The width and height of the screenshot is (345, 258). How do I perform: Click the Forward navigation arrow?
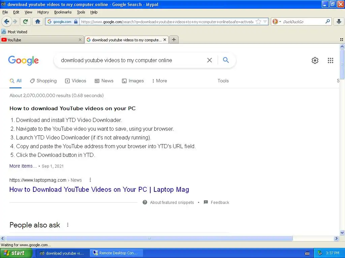15,21
